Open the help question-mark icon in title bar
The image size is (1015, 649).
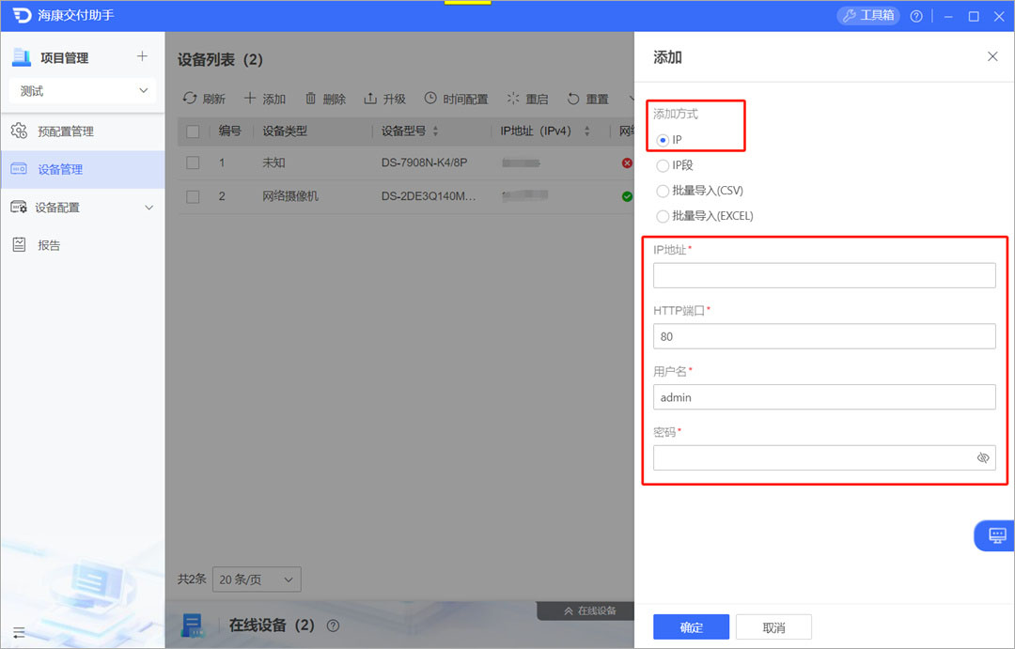916,16
